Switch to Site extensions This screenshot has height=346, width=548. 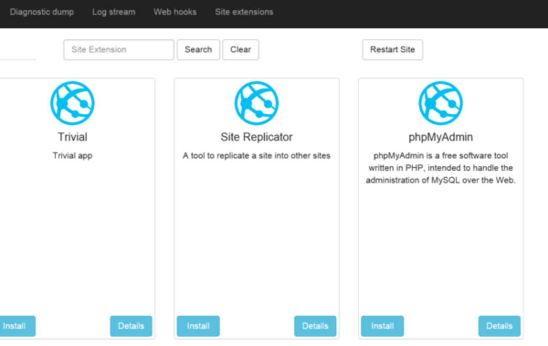244,12
